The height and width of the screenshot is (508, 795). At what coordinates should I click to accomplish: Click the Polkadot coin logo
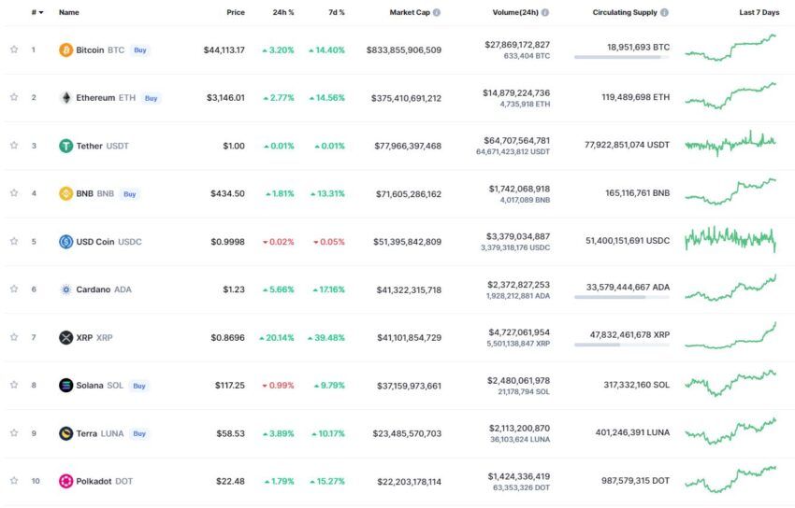[65, 481]
